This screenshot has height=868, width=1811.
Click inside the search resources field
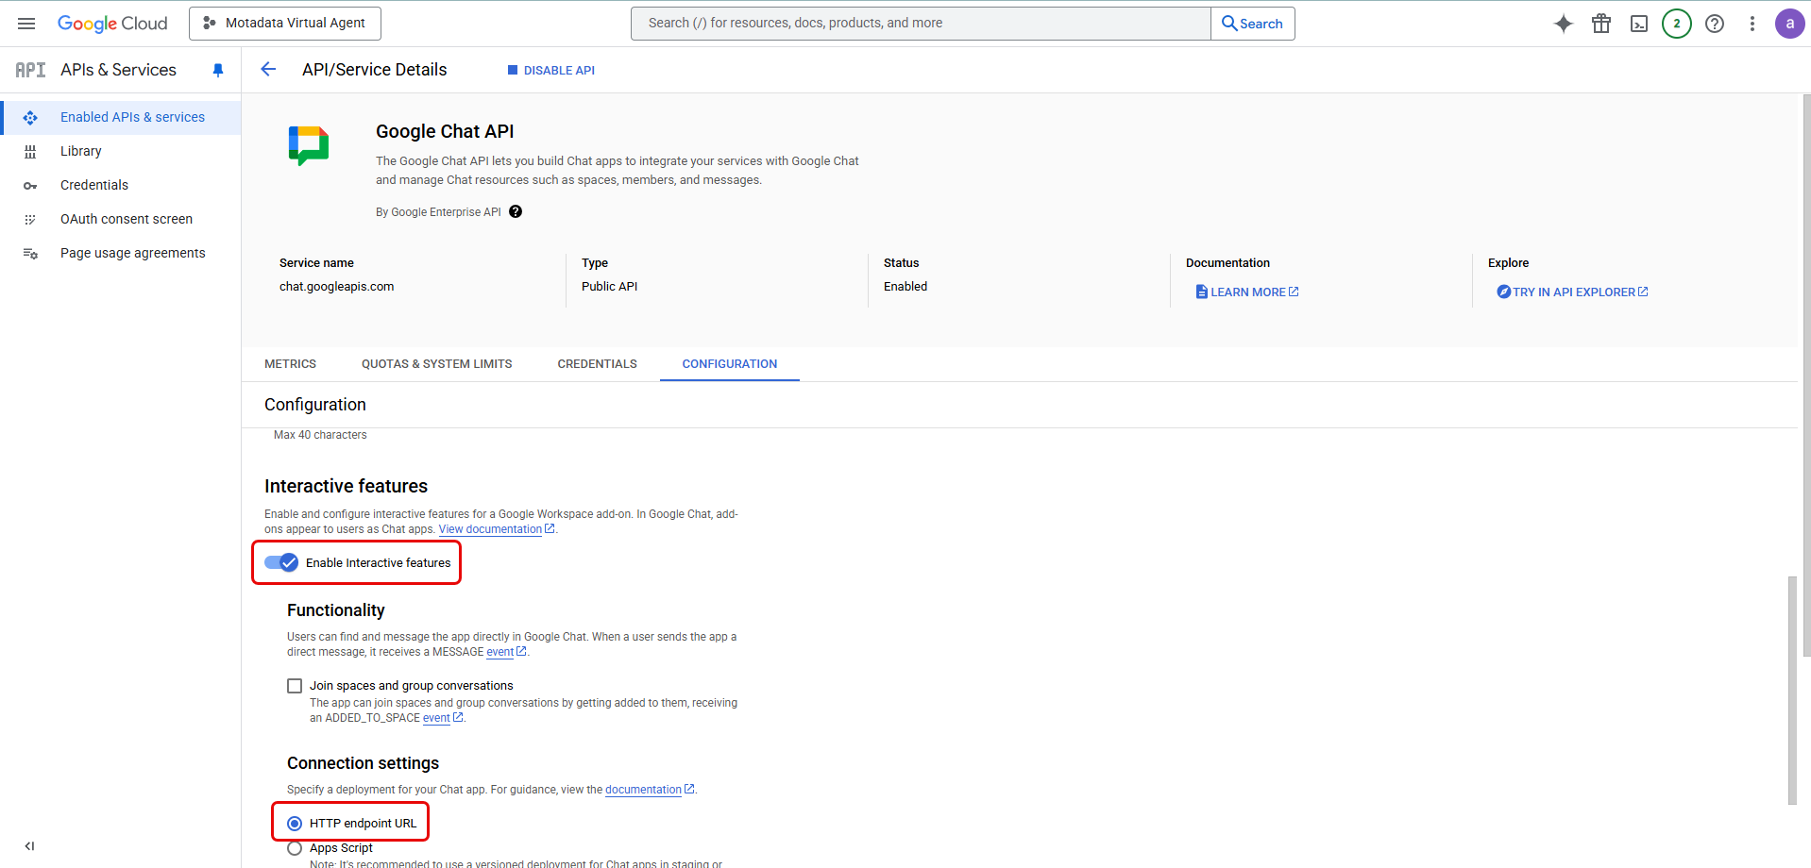pyautogui.click(x=916, y=23)
